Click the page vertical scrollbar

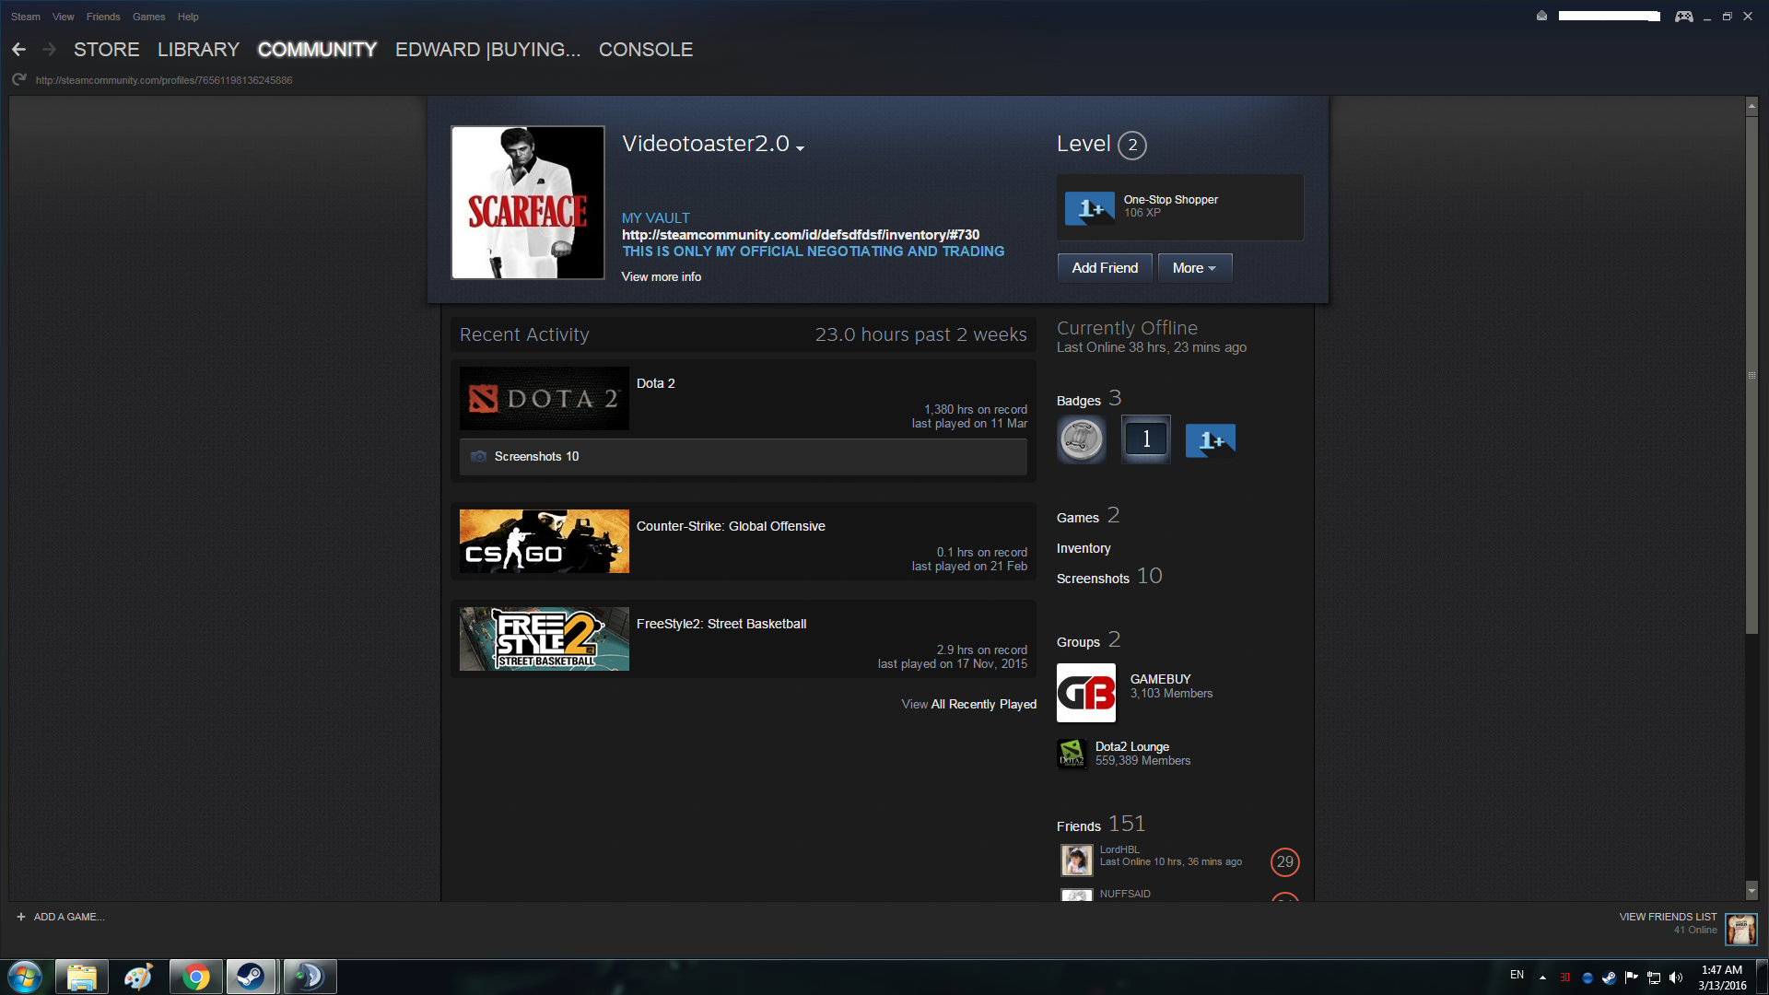point(1751,369)
